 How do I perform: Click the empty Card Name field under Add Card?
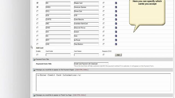pos(86,55)
